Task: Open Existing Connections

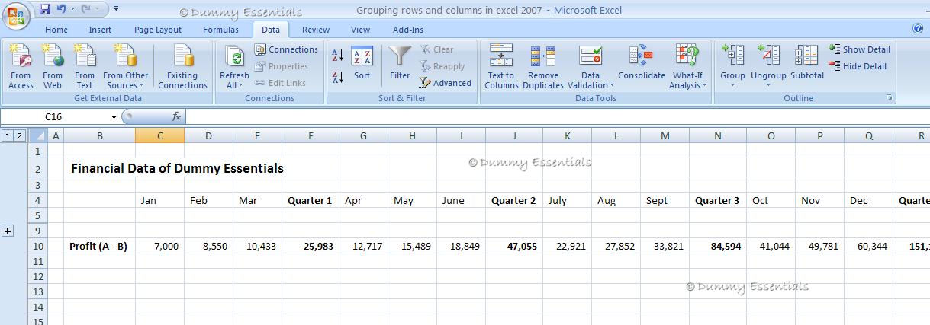Action: click(x=182, y=66)
